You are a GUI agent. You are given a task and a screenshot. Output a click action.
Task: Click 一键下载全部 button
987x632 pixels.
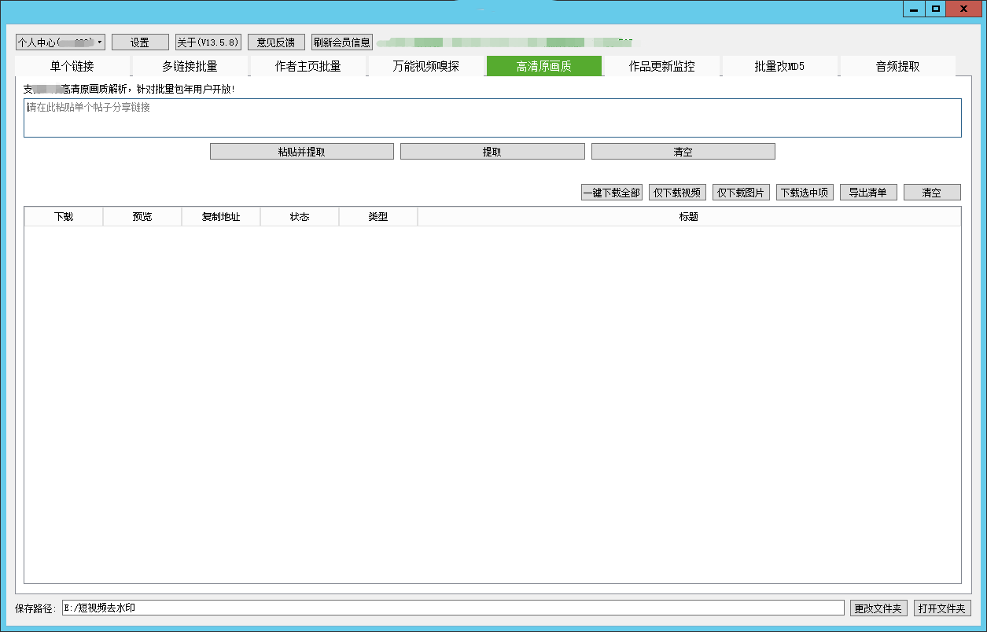(611, 193)
